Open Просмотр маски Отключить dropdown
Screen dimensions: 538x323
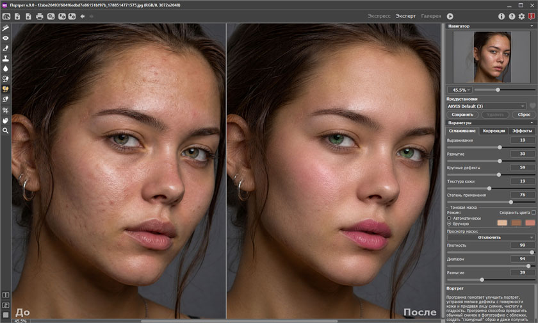pyautogui.click(x=491, y=238)
